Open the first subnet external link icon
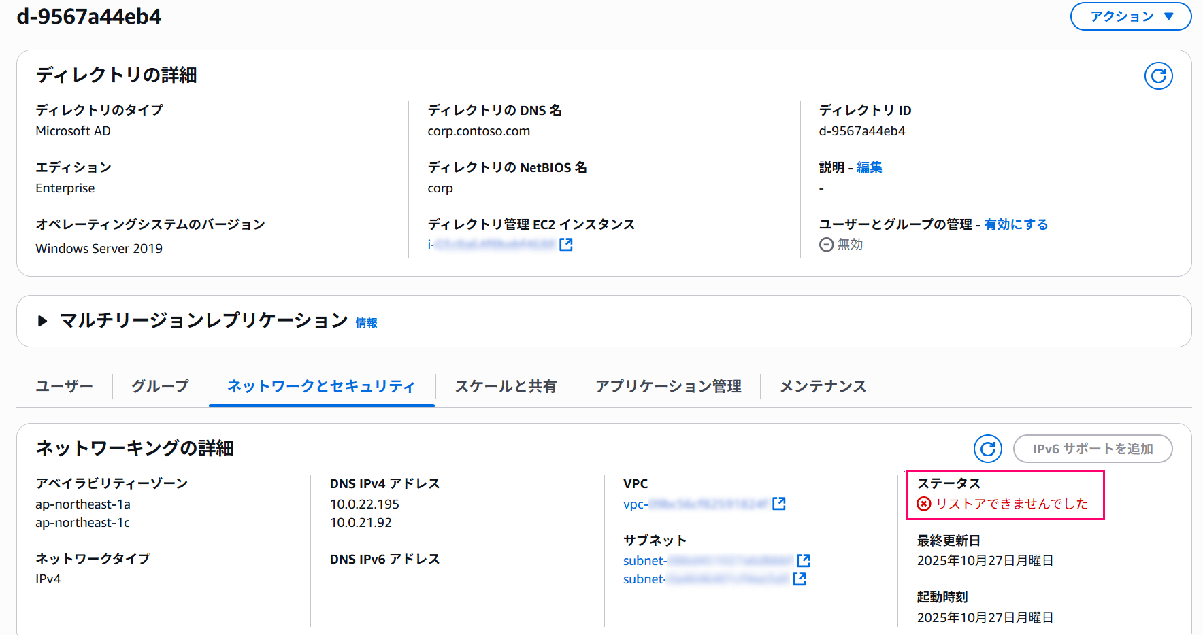The width and height of the screenshot is (1203, 635). (804, 560)
